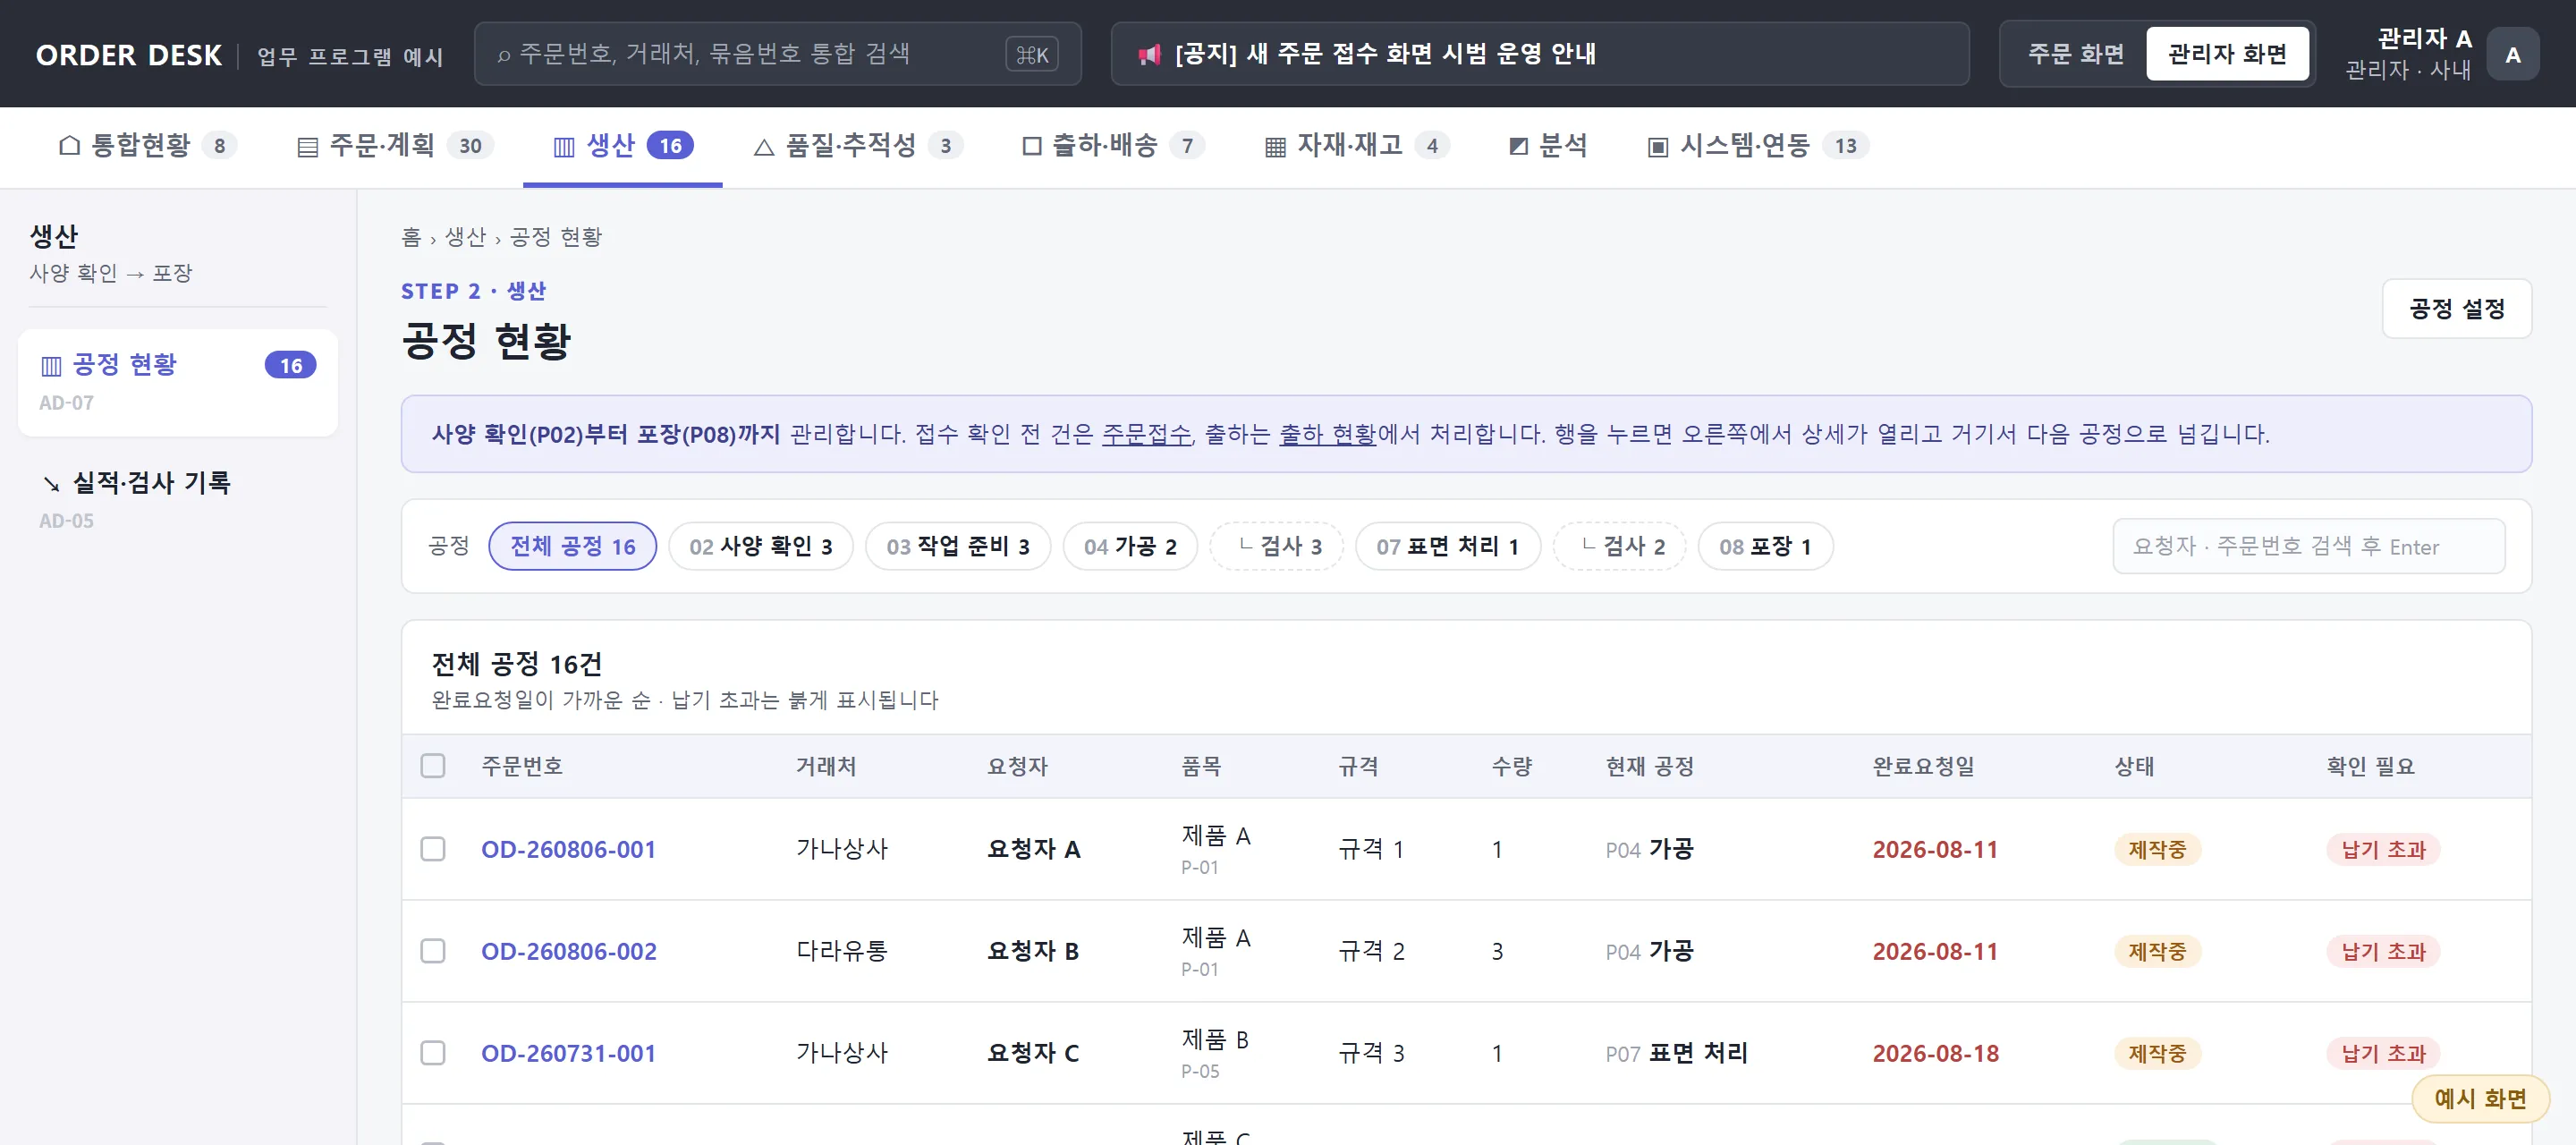
Task: Open the 공지 announcement banner
Action: (1539, 54)
